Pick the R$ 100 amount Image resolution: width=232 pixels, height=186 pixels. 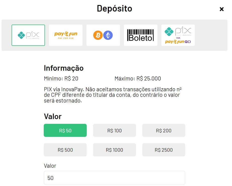[115, 130]
